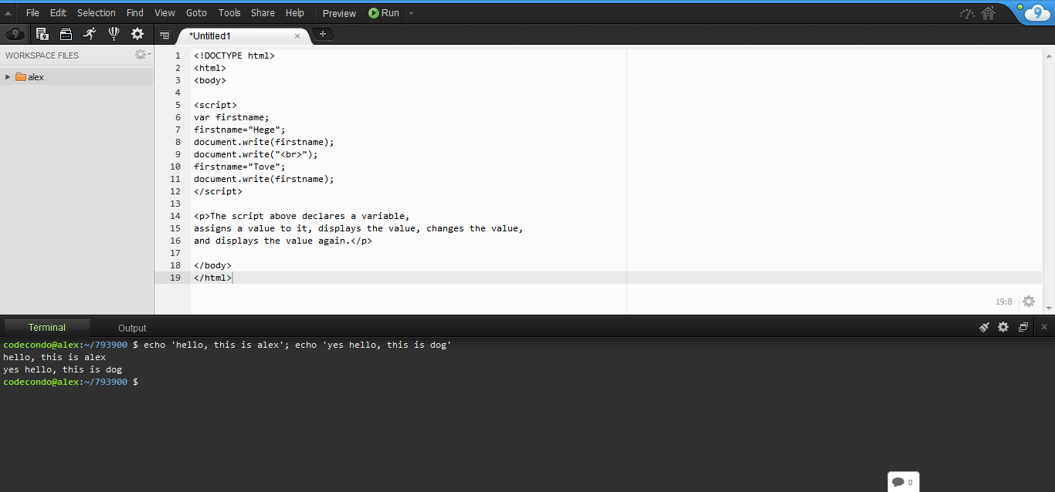This screenshot has height=492, width=1055.
Task: Open the Cloud9 dashboard cloud icon
Action: point(14,34)
